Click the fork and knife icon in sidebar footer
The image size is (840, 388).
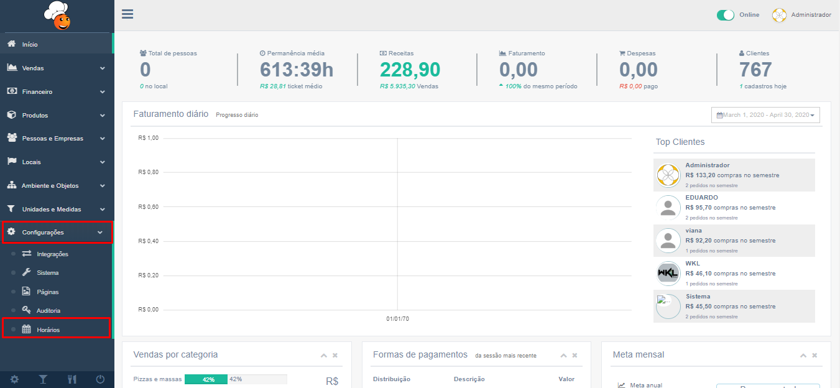point(72,379)
